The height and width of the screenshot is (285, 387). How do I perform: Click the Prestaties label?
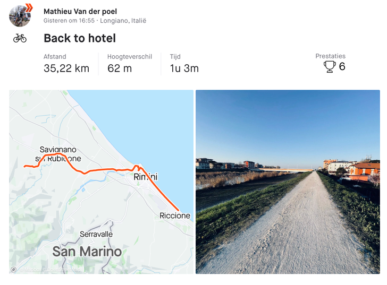pos(330,56)
